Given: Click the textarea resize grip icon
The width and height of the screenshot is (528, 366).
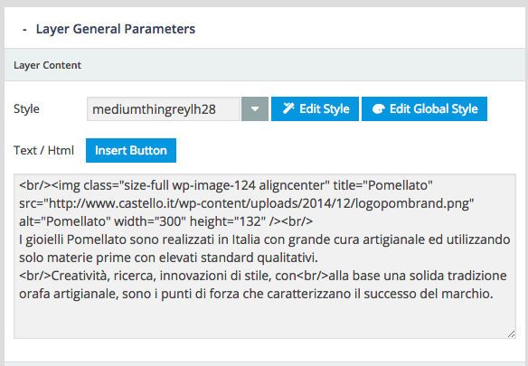Looking at the screenshot, I should point(511,334).
